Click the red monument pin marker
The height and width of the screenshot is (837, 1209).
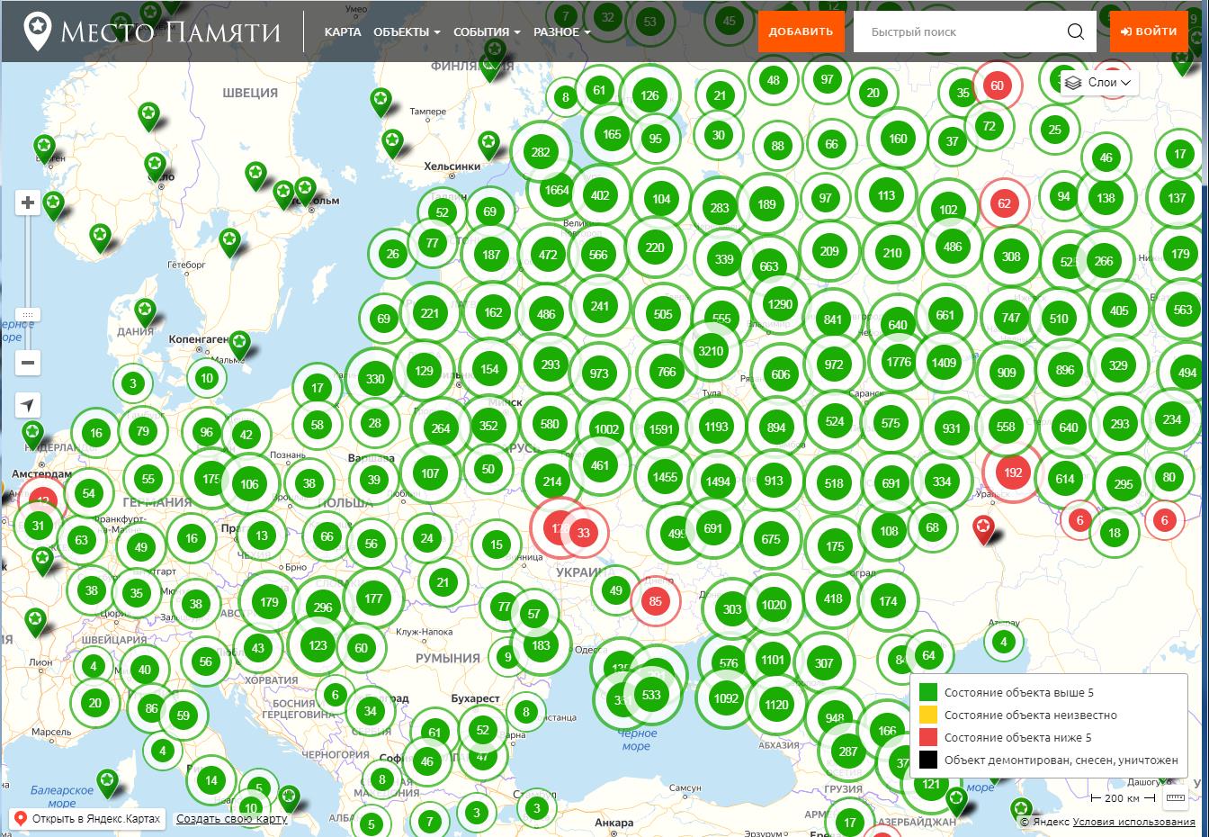pyautogui.click(x=984, y=528)
